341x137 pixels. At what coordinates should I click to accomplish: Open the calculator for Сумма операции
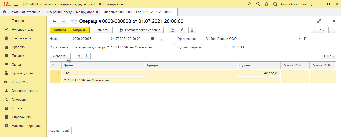[243, 47]
